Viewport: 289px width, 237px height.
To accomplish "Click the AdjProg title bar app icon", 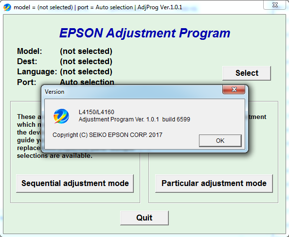I will (7, 7).
